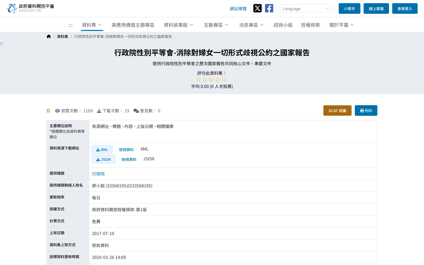Rate dataset with fifth star
Image resolution: width=424 pixels, height=265 pixels.
click(224, 79)
